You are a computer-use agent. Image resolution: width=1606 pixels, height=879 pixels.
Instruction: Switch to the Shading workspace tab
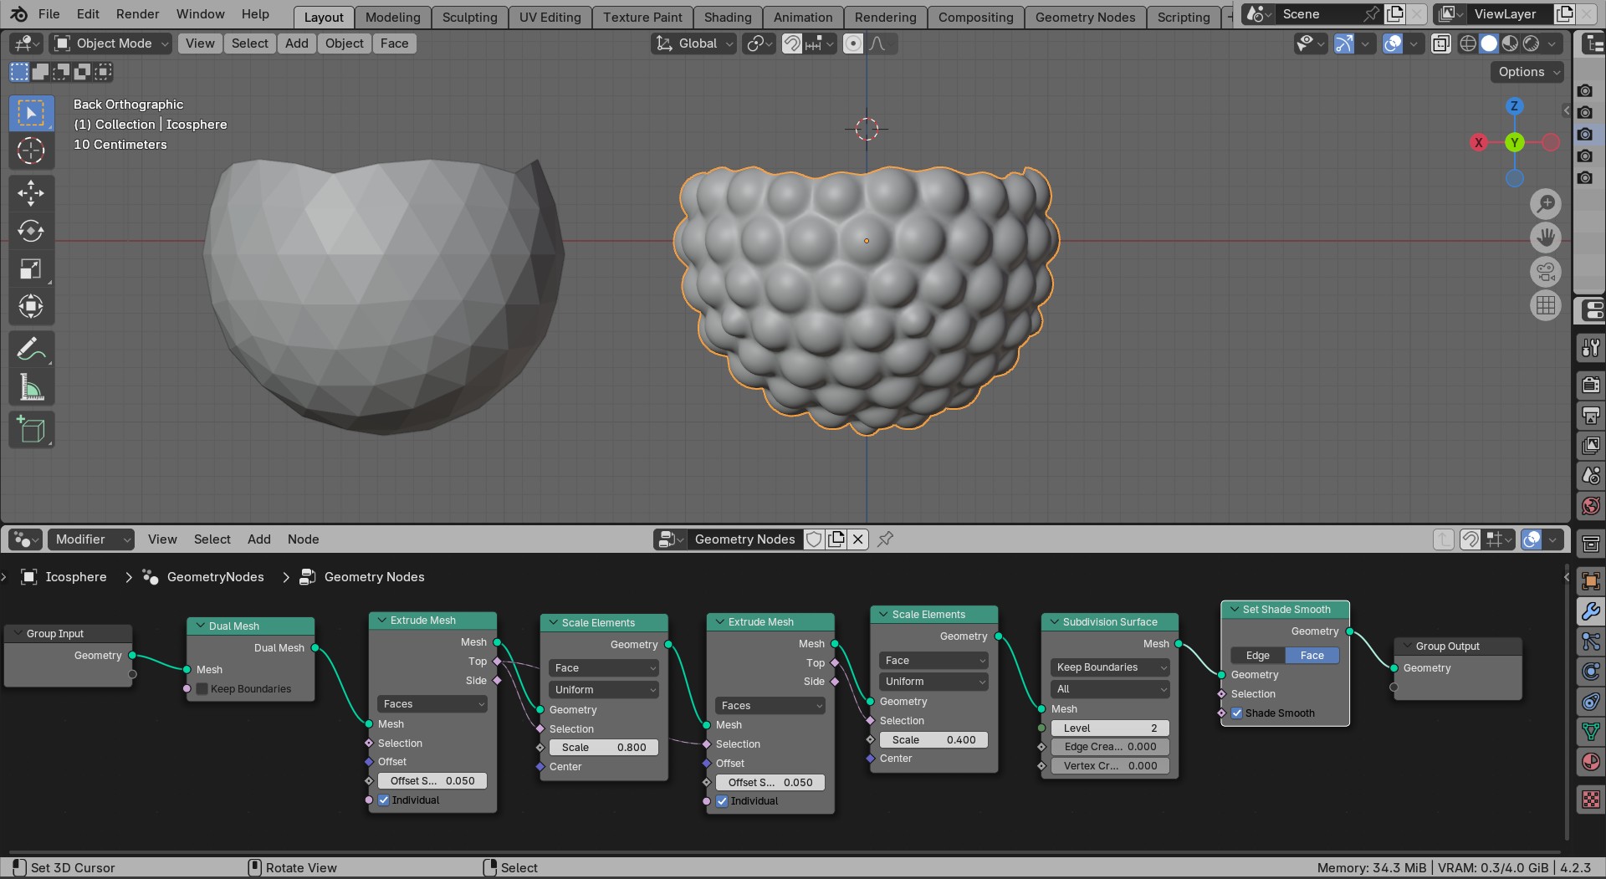click(727, 17)
